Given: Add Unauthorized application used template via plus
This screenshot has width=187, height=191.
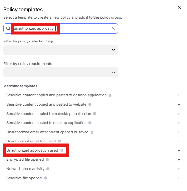Looking at the screenshot, I should (179, 150).
